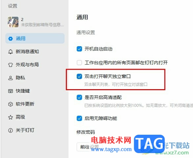Viewport: 193px width, 158px height.
Task: Click the person icon for privacy
Action: click(11, 78)
